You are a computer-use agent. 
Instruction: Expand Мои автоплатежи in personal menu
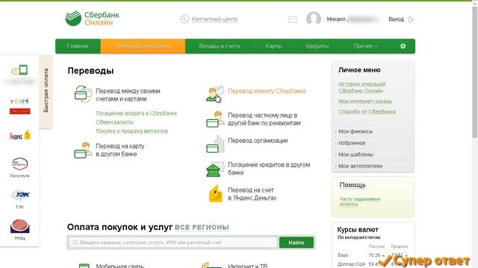tap(360, 166)
